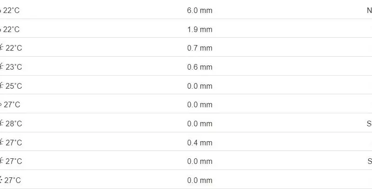Click the 0.7 mm precipitation cell
372x189 pixels.
point(199,48)
